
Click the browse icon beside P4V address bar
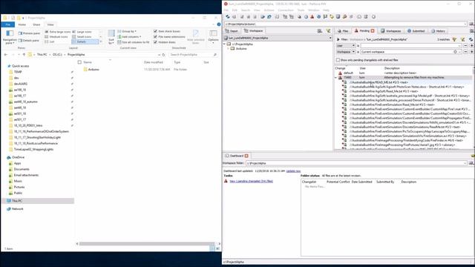471,24
